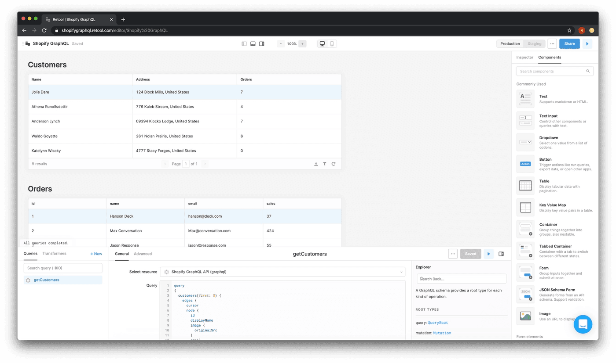
Task: Create a new query with + New
Action: click(x=96, y=254)
